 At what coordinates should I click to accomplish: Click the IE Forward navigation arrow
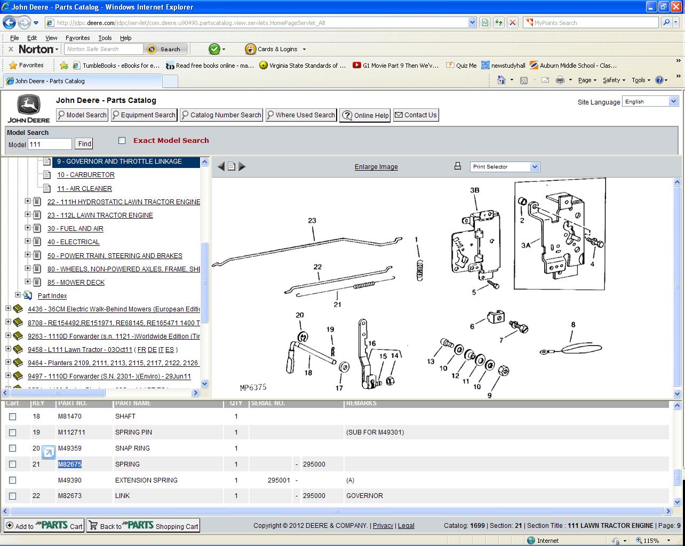coord(24,22)
